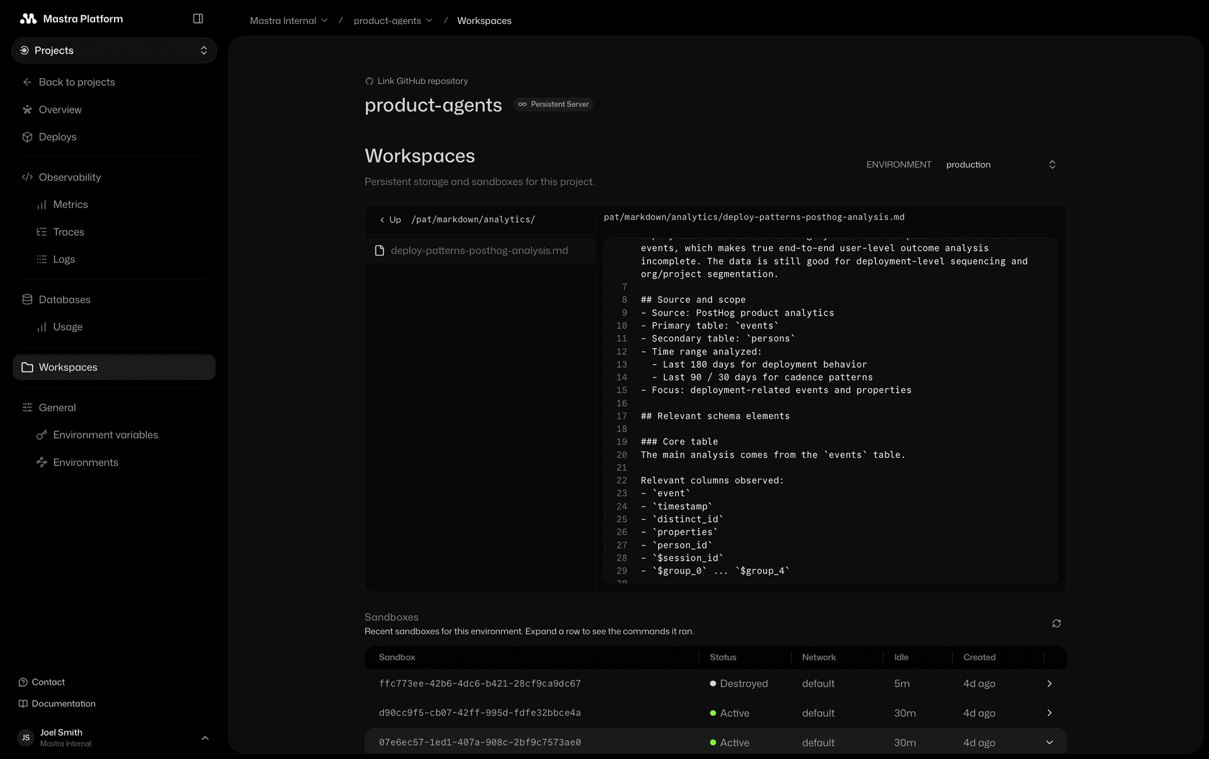Image resolution: width=1209 pixels, height=759 pixels.
Task: Open the Contact link
Action: pos(48,682)
